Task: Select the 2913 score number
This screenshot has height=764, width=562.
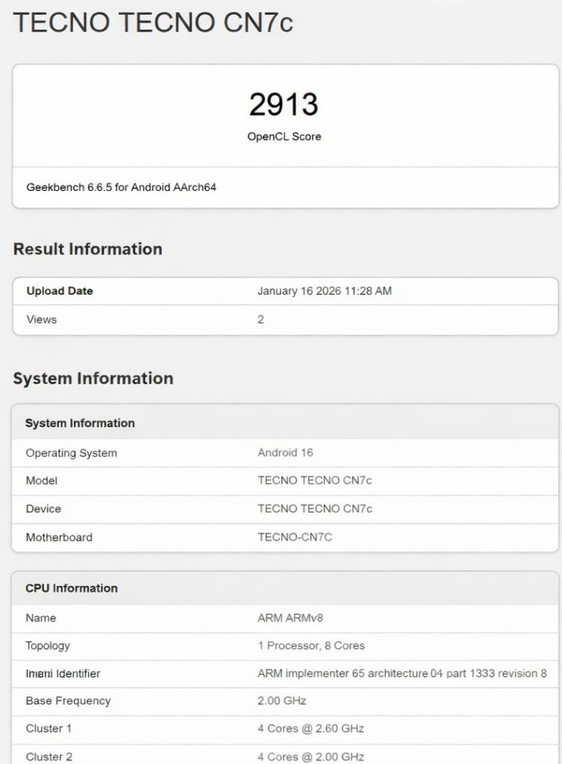Action: tap(283, 105)
